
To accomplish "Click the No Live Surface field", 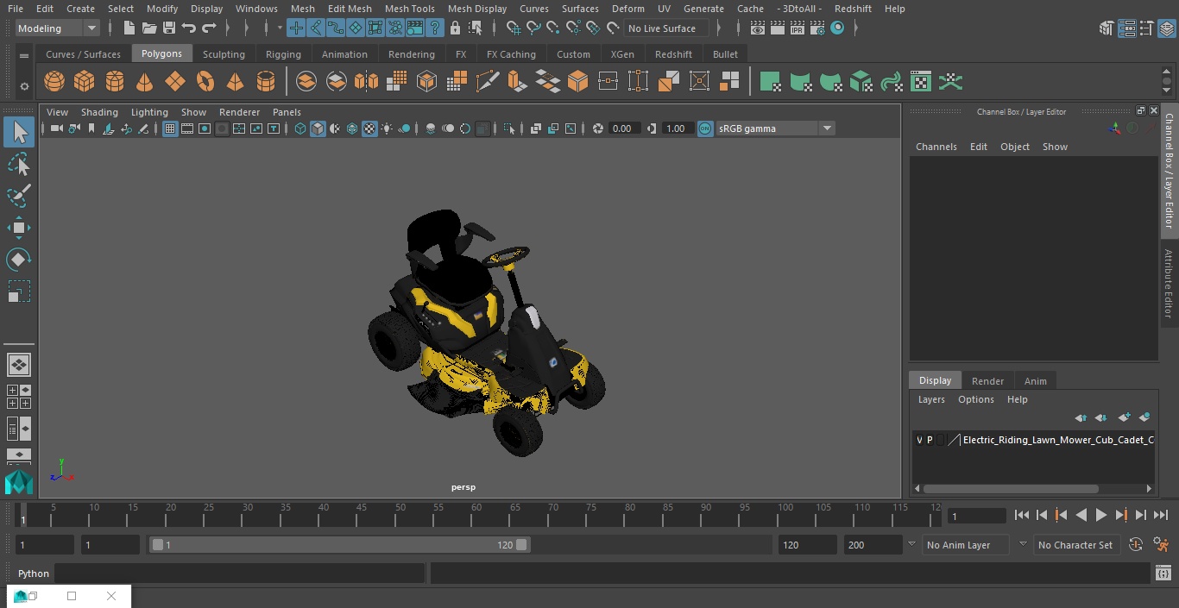I will (x=665, y=28).
